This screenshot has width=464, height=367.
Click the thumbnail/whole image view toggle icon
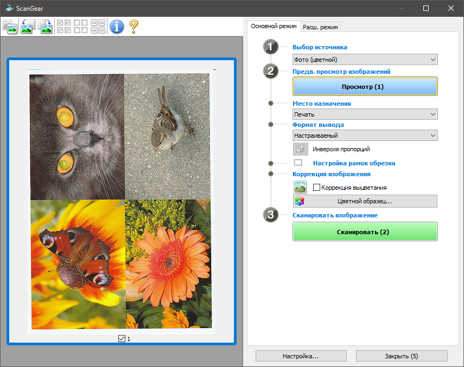pos(10,27)
